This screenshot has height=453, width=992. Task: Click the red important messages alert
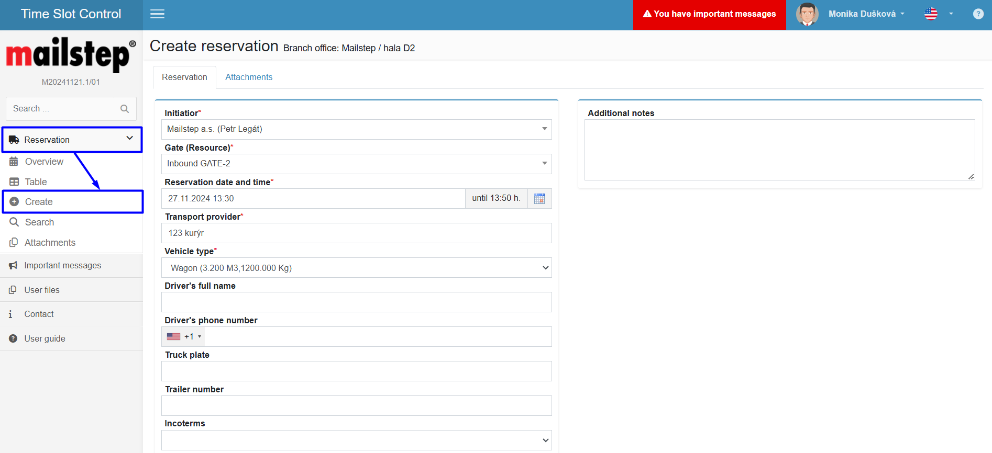709,14
